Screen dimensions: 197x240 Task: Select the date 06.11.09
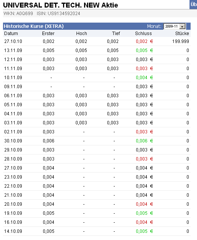pyautogui.click(x=13, y=96)
